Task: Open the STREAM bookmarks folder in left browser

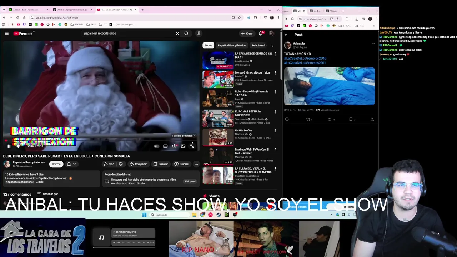Action: (x=77, y=25)
